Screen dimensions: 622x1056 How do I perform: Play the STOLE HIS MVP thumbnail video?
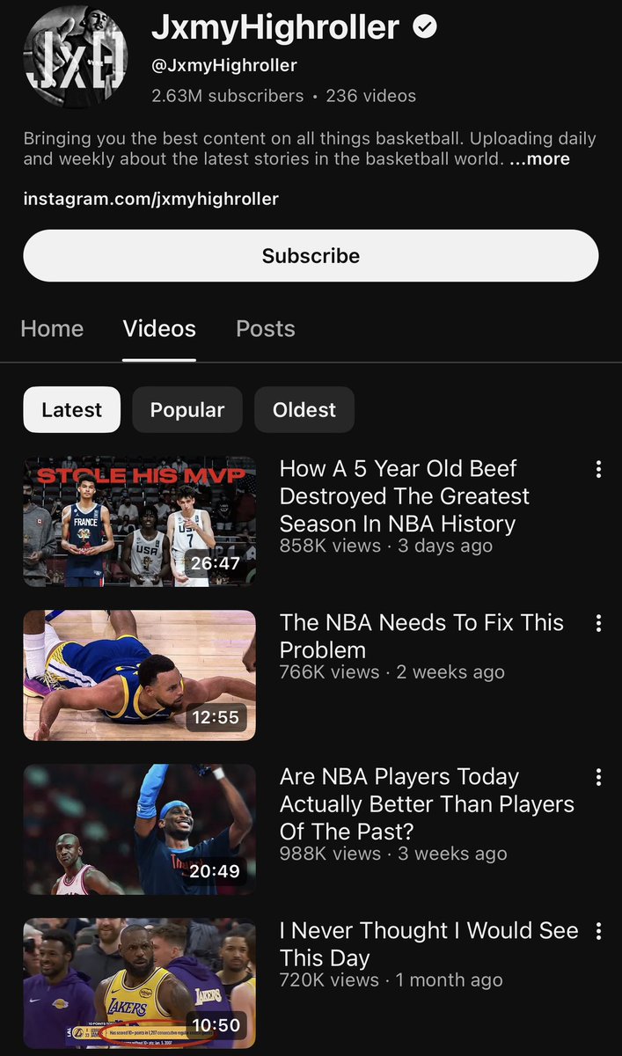point(140,521)
